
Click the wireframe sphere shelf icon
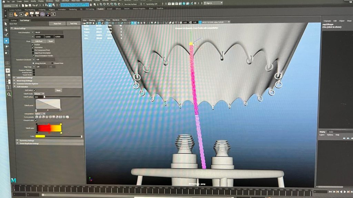(x=42, y=14)
